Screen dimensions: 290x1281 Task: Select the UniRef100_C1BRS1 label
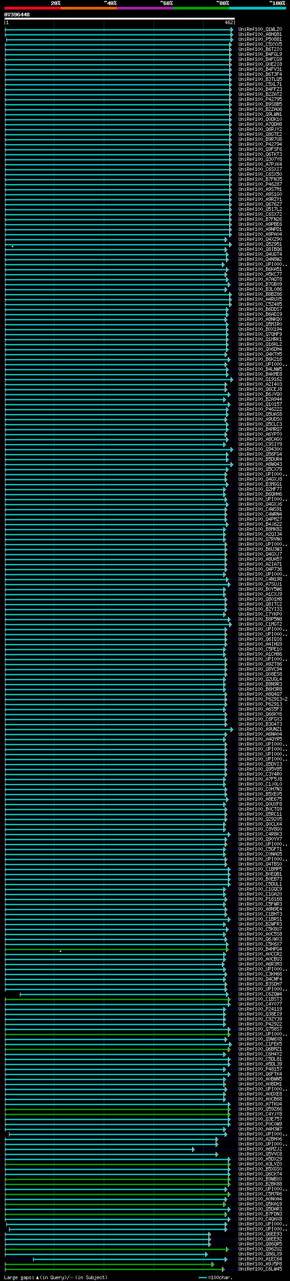coord(260,919)
